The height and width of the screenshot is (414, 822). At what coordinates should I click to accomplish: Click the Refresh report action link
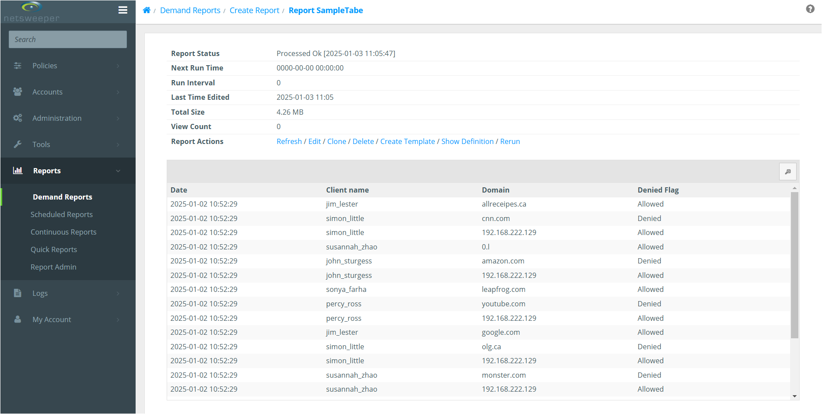(289, 141)
